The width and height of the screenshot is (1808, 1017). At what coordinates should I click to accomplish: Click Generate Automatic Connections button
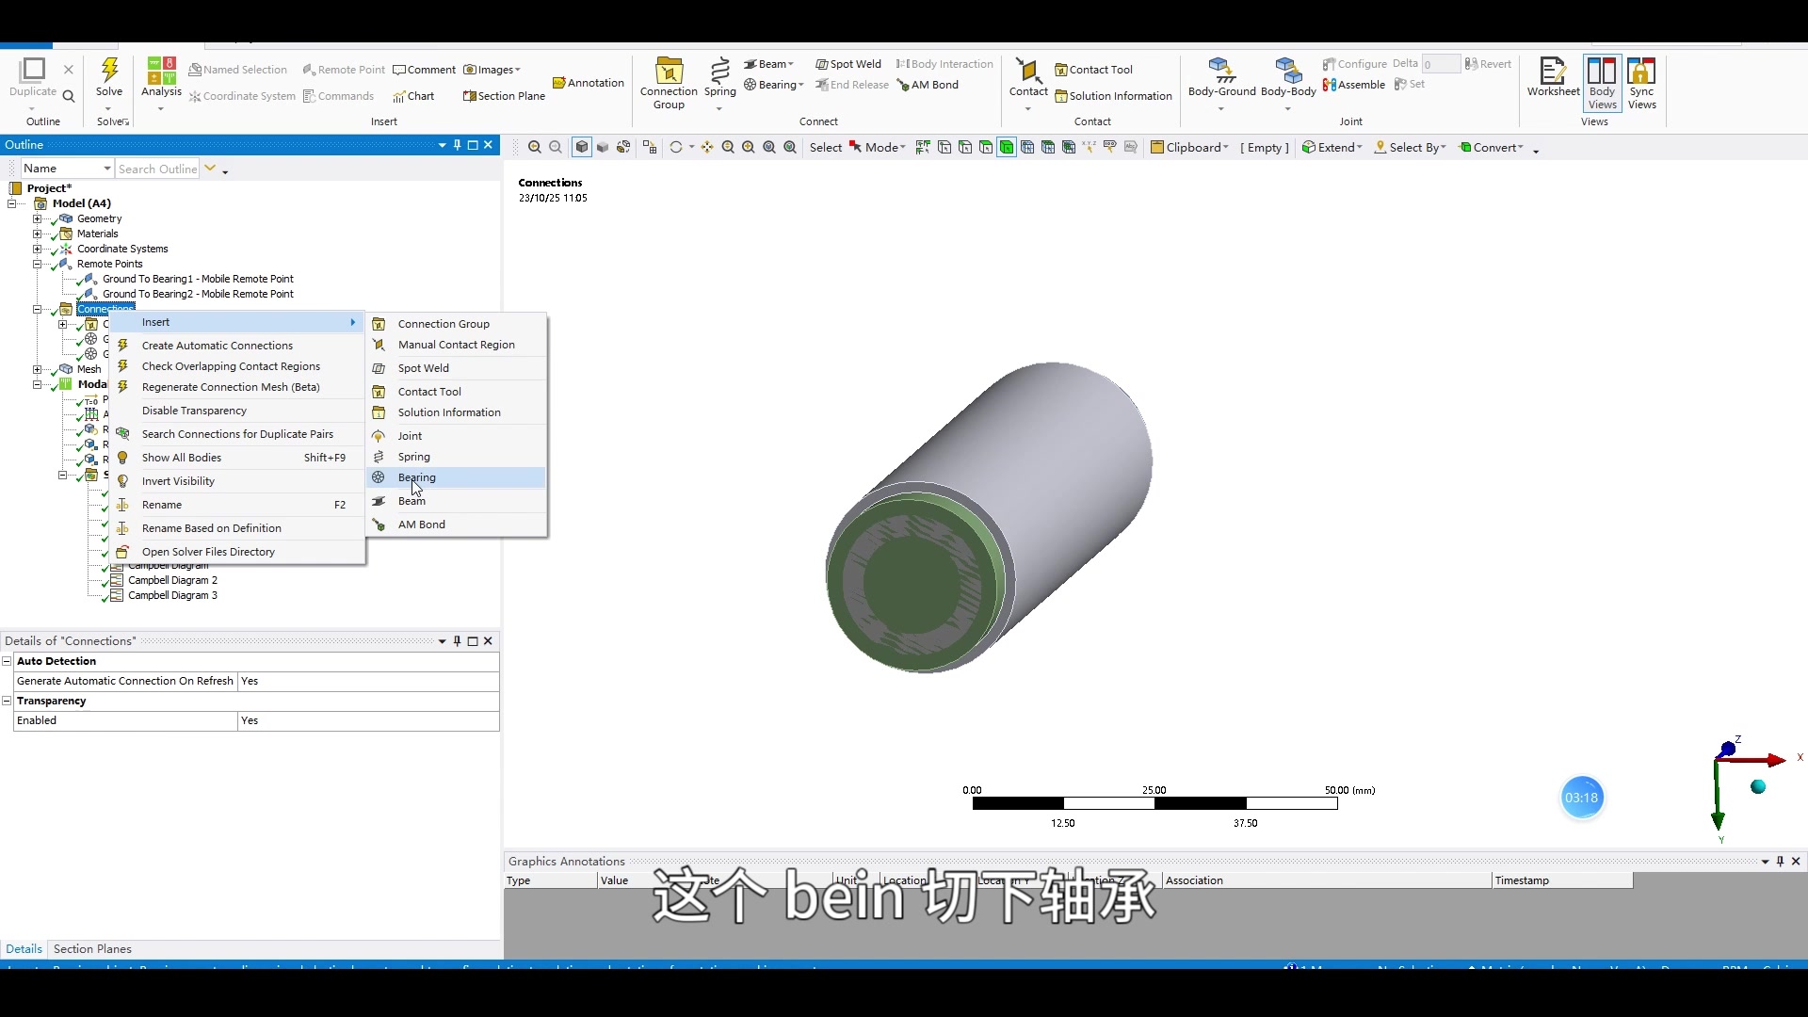218,346
